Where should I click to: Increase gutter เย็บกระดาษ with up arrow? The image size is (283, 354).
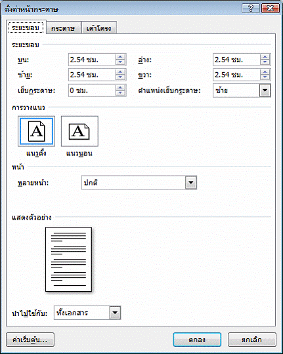click(x=120, y=88)
